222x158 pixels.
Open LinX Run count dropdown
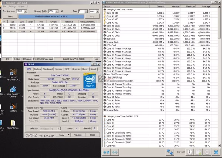pos(86,11)
